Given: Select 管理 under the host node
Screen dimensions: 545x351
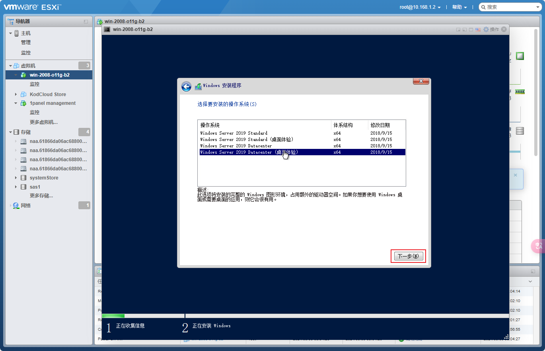Looking at the screenshot, I should tap(26, 42).
